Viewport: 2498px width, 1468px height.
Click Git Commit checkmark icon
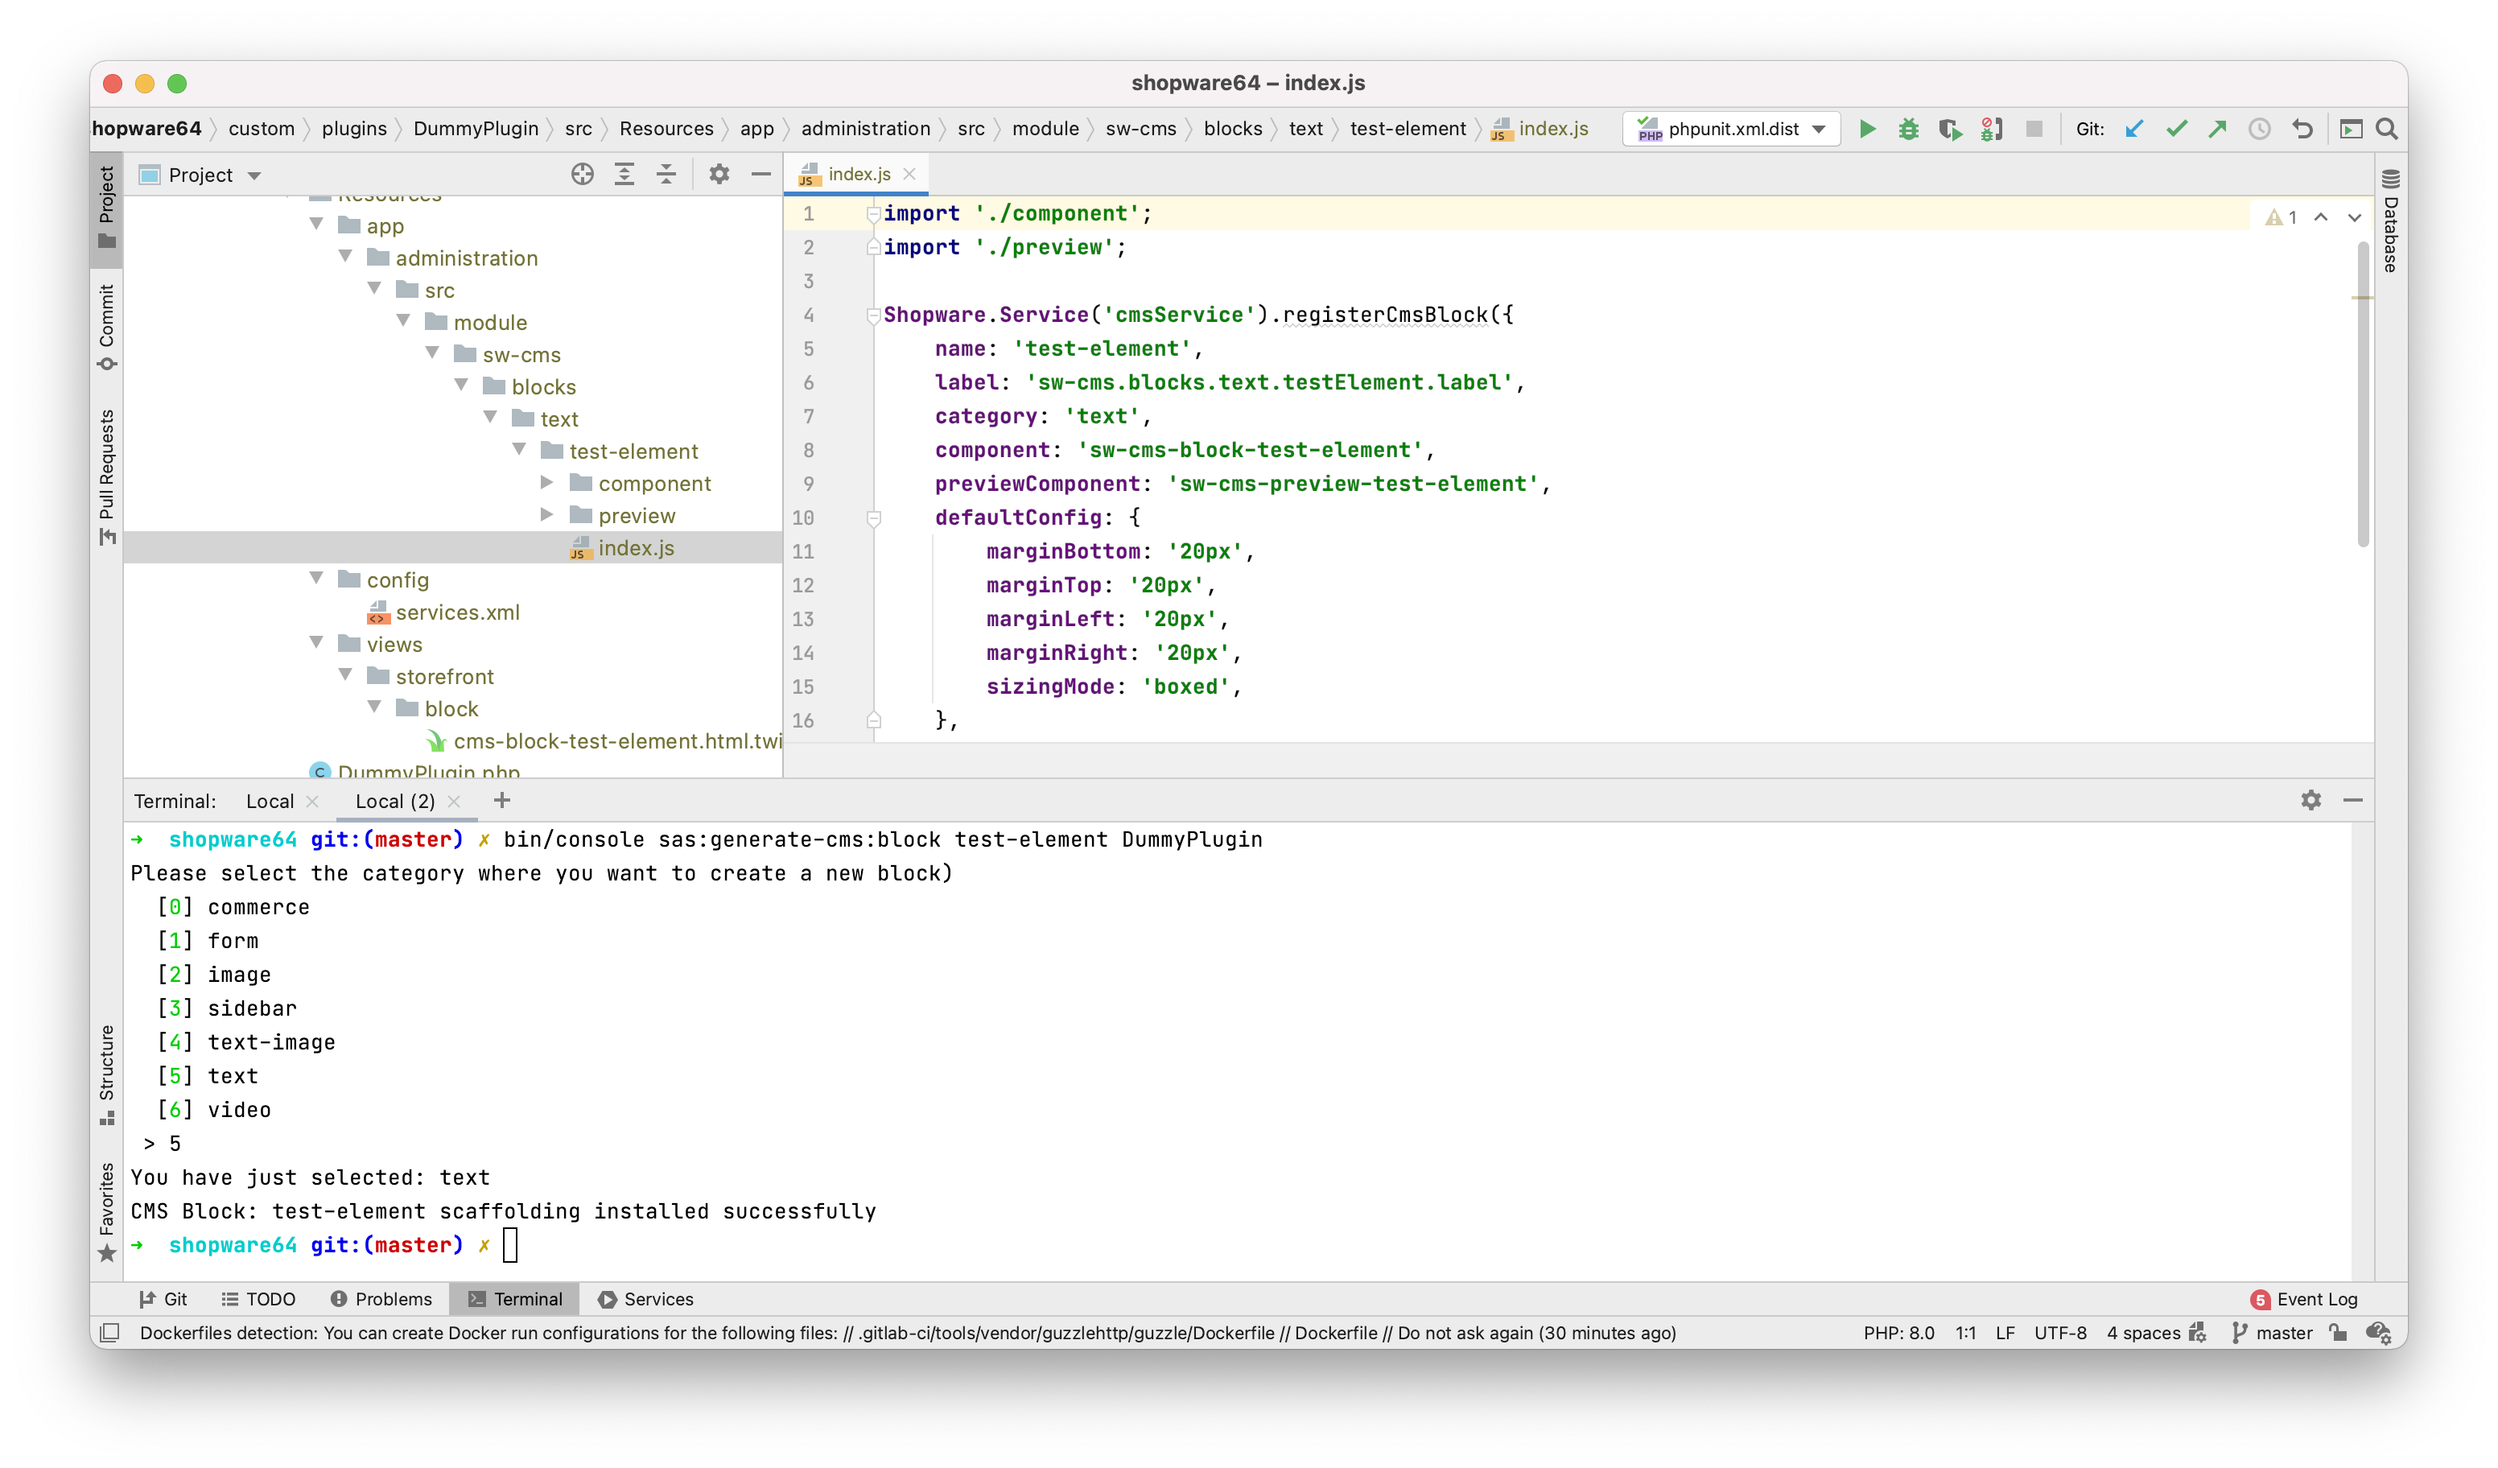[x=2176, y=129]
